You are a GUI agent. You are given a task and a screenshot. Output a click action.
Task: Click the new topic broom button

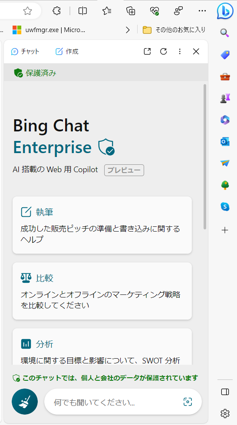click(x=25, y=402)
